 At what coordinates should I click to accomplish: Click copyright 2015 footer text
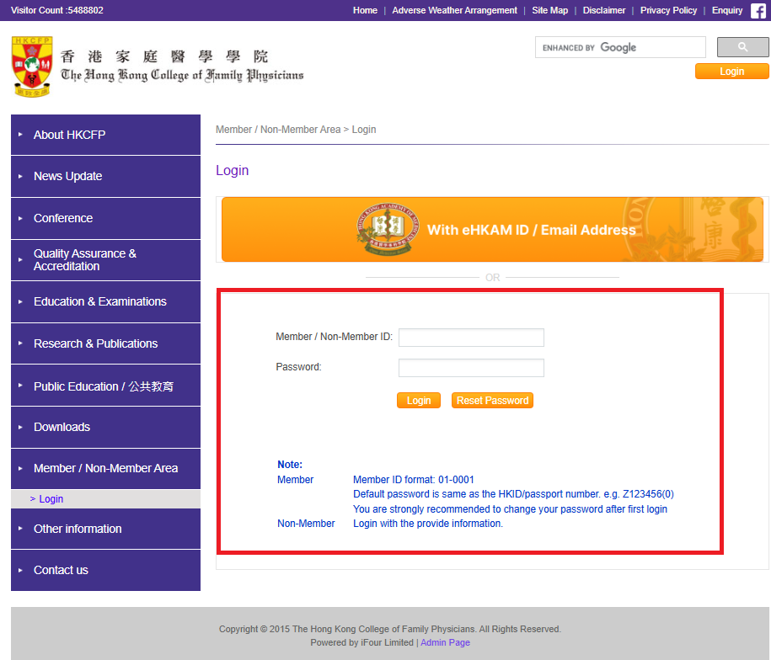click(390, 629)
